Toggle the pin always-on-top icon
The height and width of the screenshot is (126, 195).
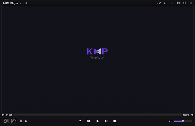tap(159, 3)
